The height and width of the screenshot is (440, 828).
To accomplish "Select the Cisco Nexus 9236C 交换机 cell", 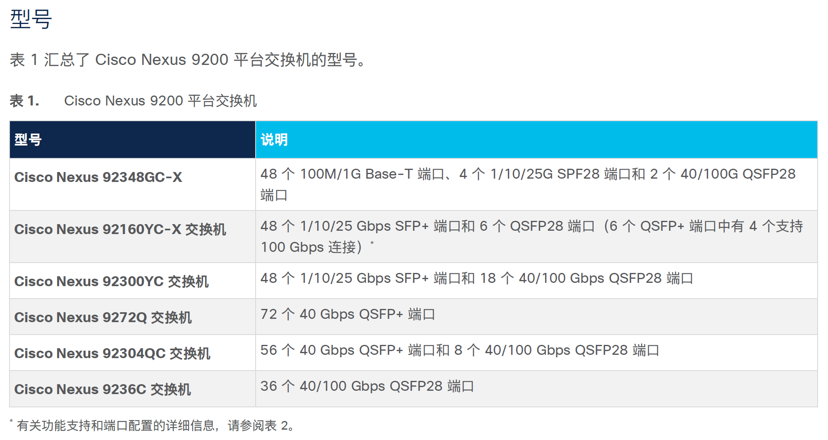I will point(103,389).
